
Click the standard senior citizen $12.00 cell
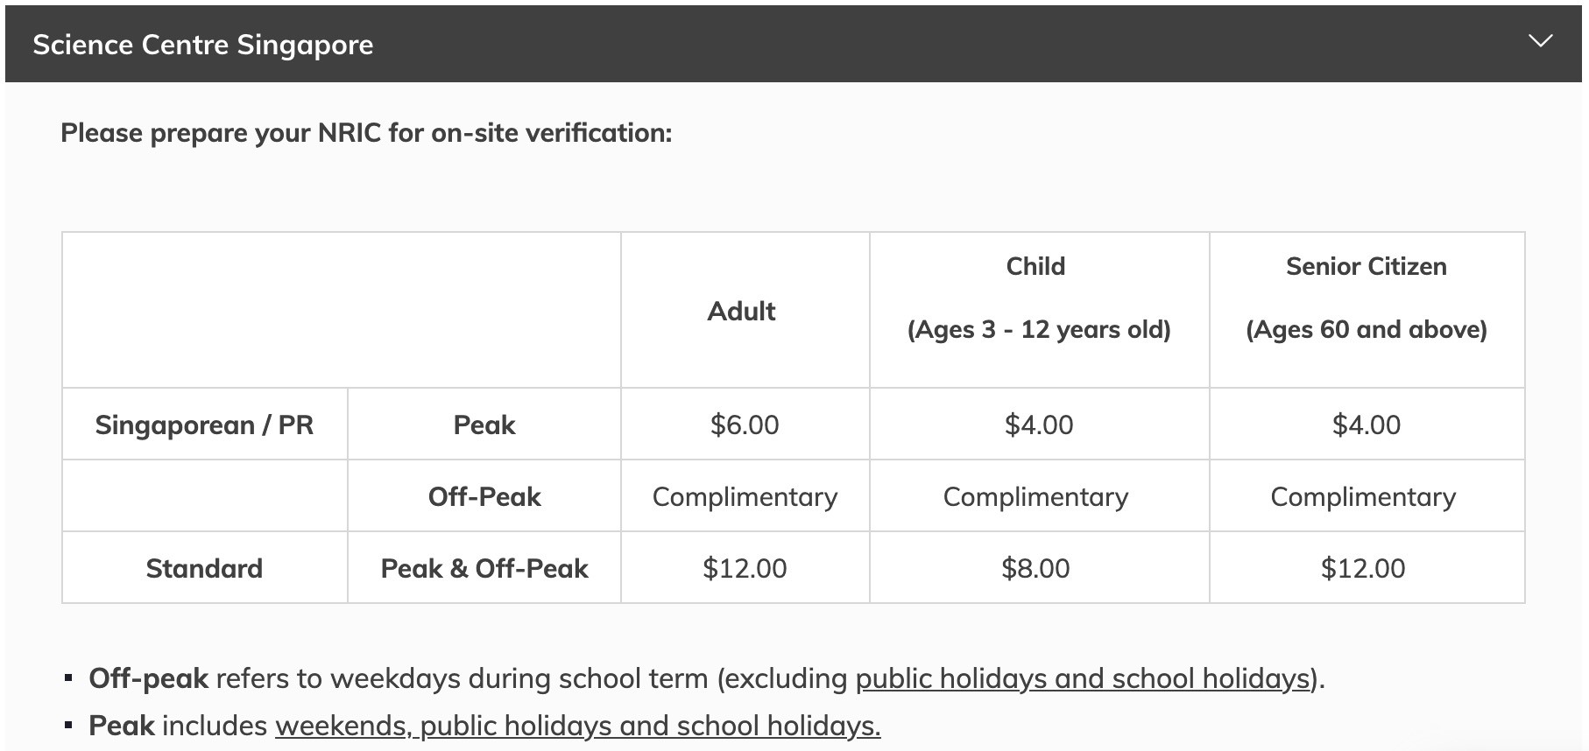pos(1363,568)
